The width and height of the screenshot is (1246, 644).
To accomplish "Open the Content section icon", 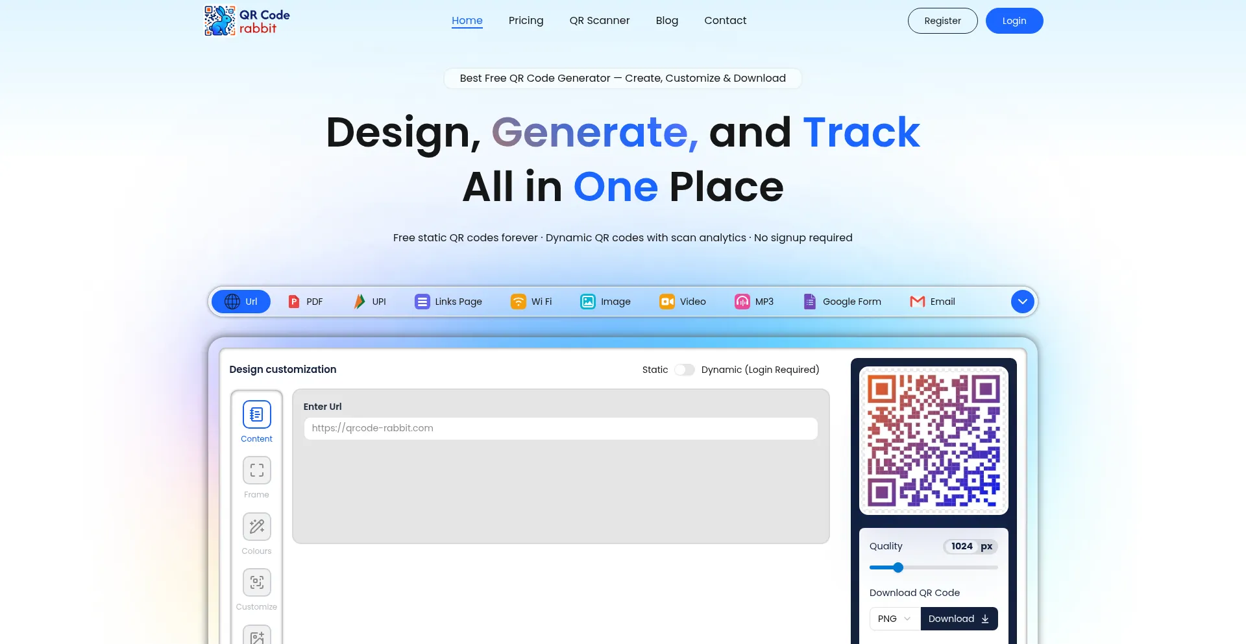I will click(257, 414).
